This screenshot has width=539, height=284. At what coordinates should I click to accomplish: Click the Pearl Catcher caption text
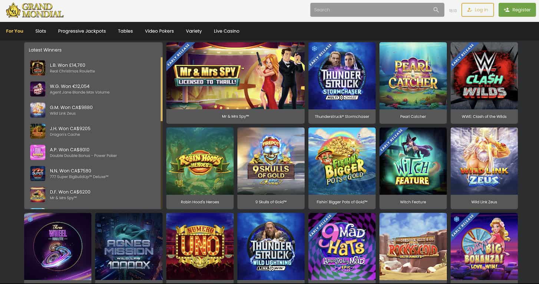[x=413, y=117]
